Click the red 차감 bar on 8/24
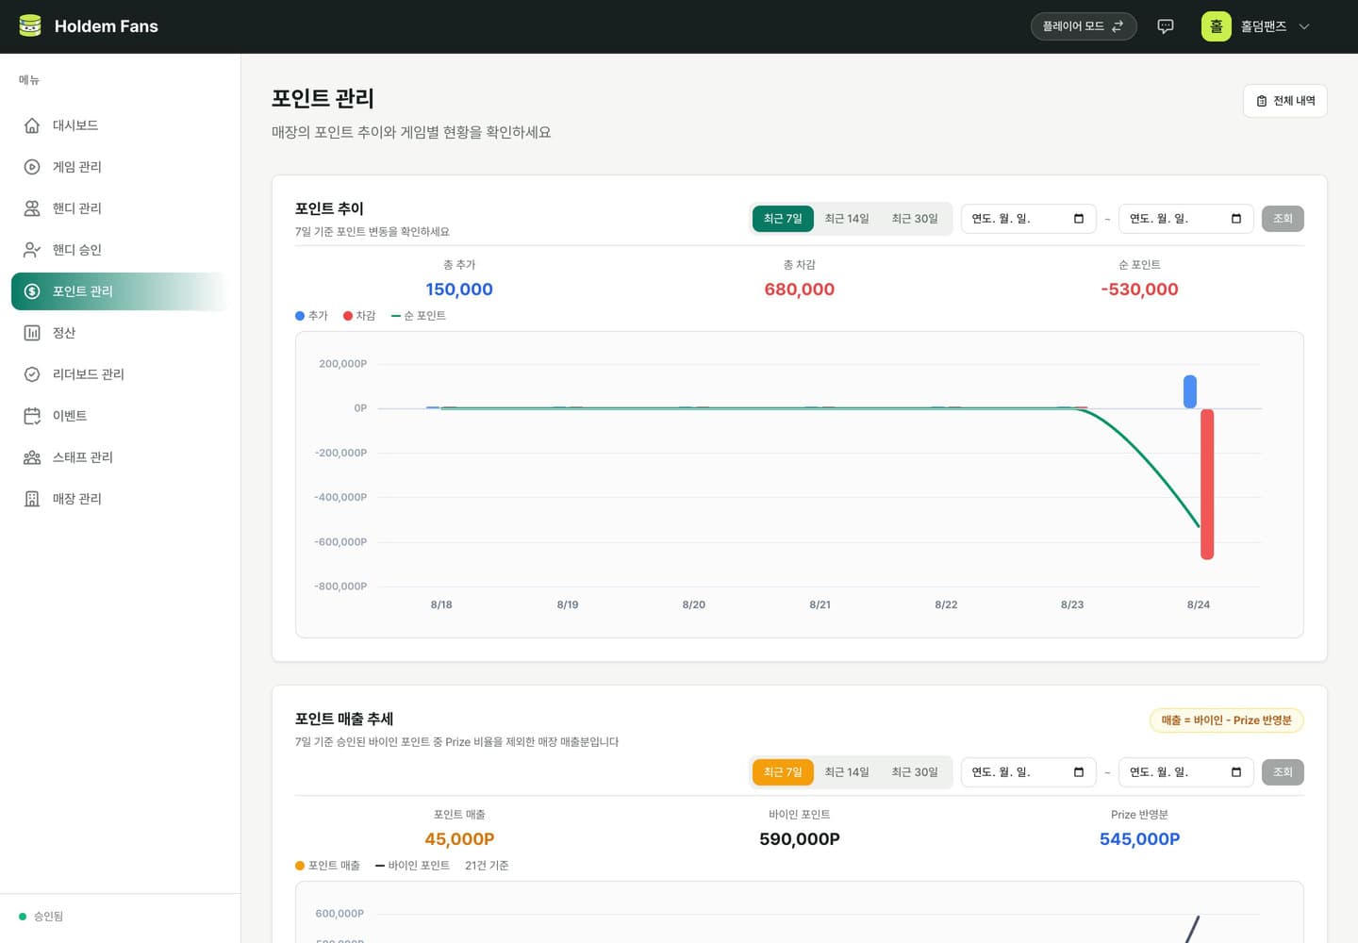1358x943 pixels. pos(1207,484)
